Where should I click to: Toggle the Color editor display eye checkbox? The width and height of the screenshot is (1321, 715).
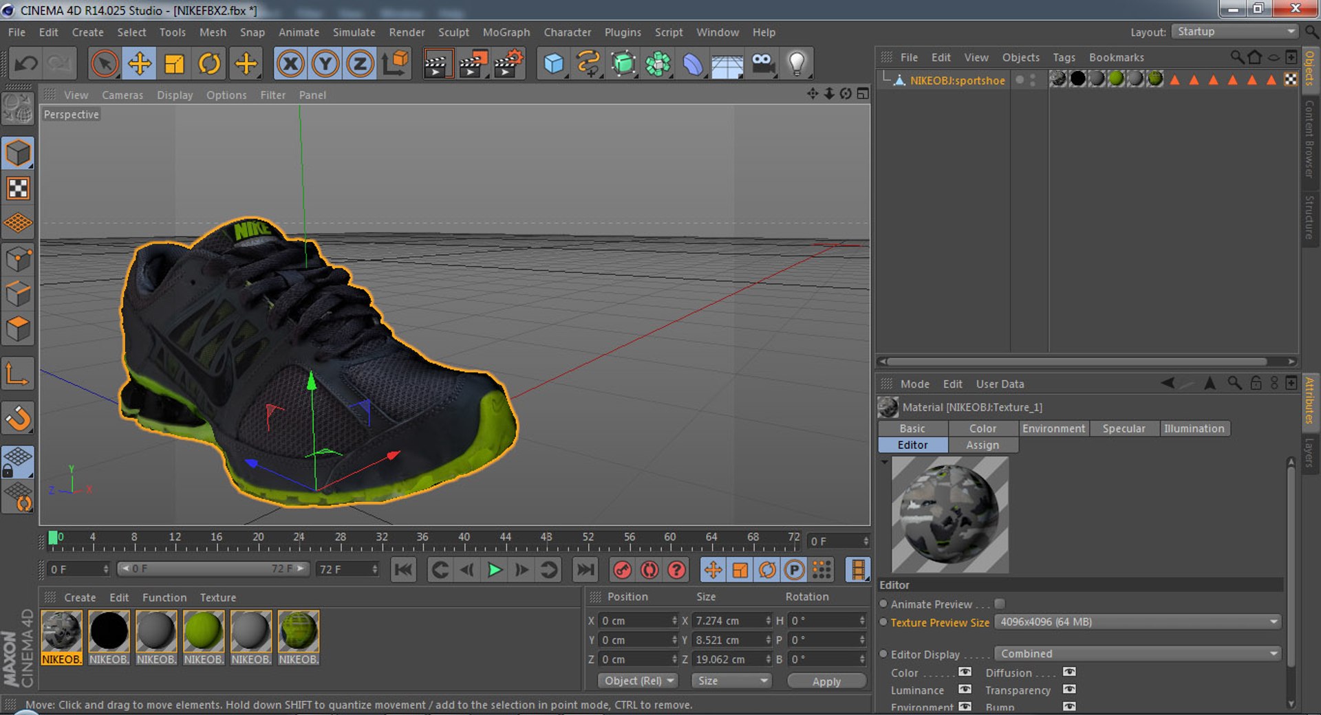coord(965,672)
